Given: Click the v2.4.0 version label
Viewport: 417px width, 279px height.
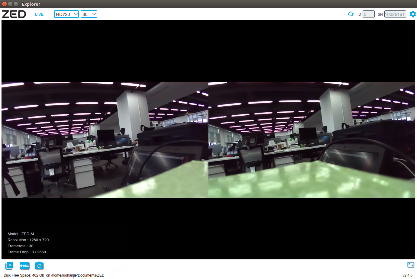Looking at the screenshot, I should [x=407, y=275].
